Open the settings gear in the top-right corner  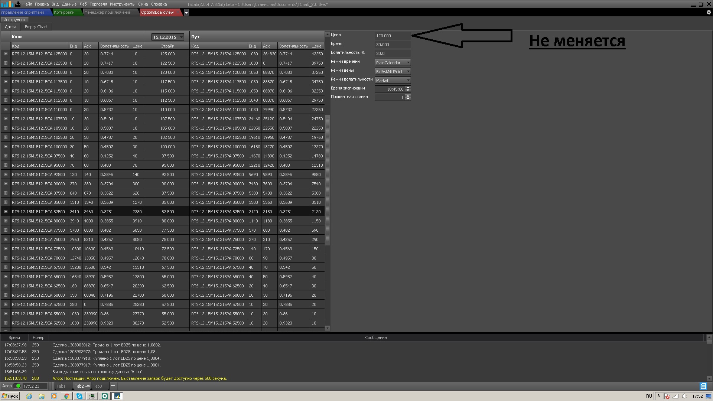pyautogui.click(x=709, y=12)
